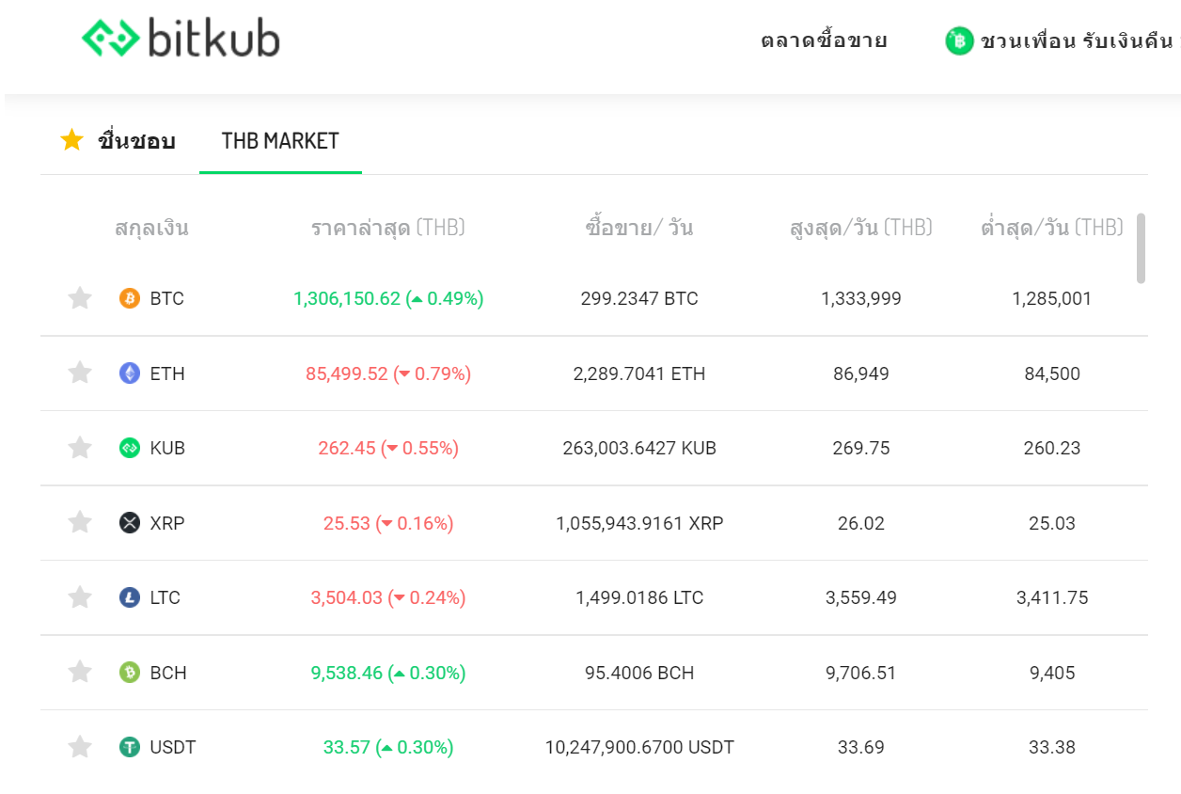
Task: Toggle favorite star for BTC
Action: (x=80, y=298)
